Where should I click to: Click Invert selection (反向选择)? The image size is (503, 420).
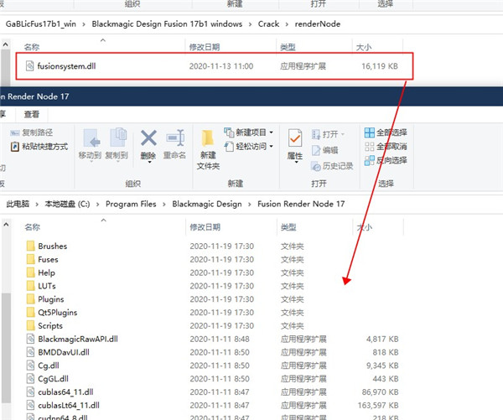point(386,159)
